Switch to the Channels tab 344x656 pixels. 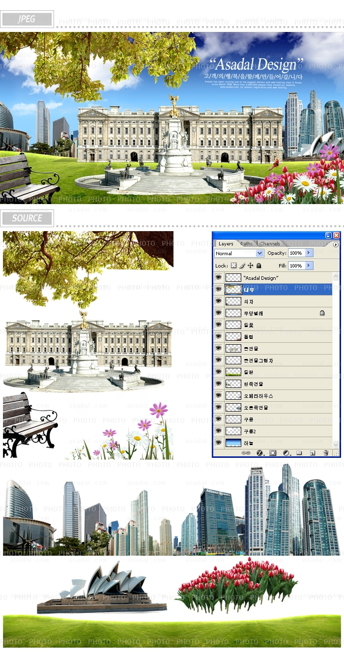pyautogui.click(x=270, y=244)
